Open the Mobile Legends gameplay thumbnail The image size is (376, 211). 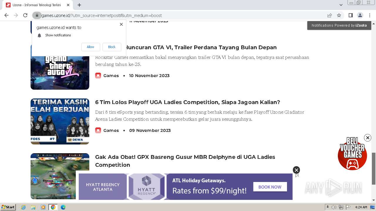pyautogui.click(x=53, y=176)
